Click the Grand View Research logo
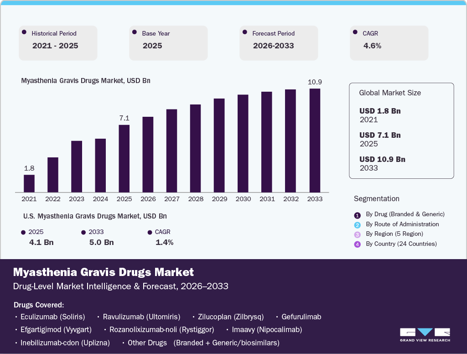The image size is (467, 354). point(425,335)
